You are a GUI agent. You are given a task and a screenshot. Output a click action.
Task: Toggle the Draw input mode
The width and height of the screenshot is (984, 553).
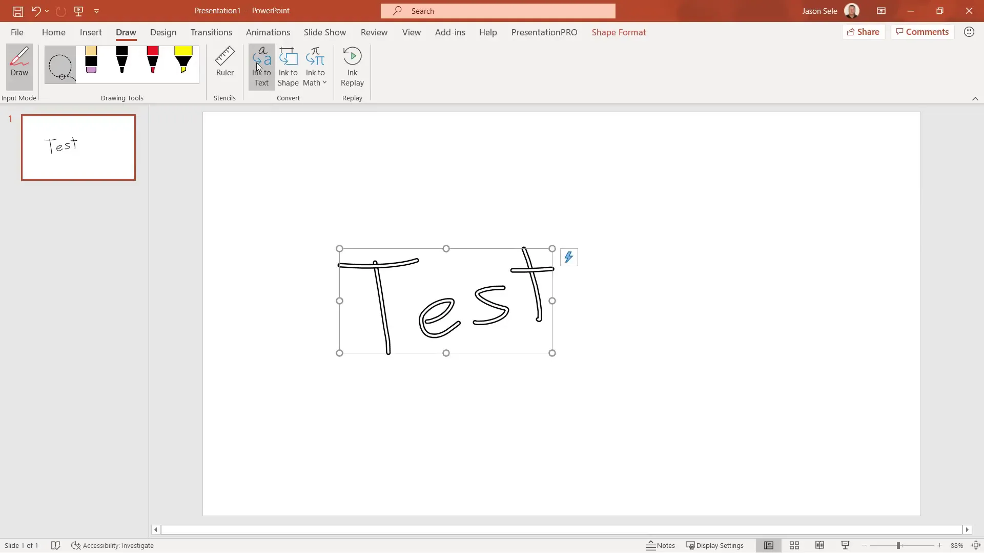pyautogui.click(x=19, y=67)
